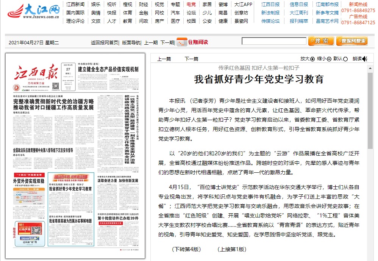
Task: Go to 公安 section
Action: click(x=207, y=21)
